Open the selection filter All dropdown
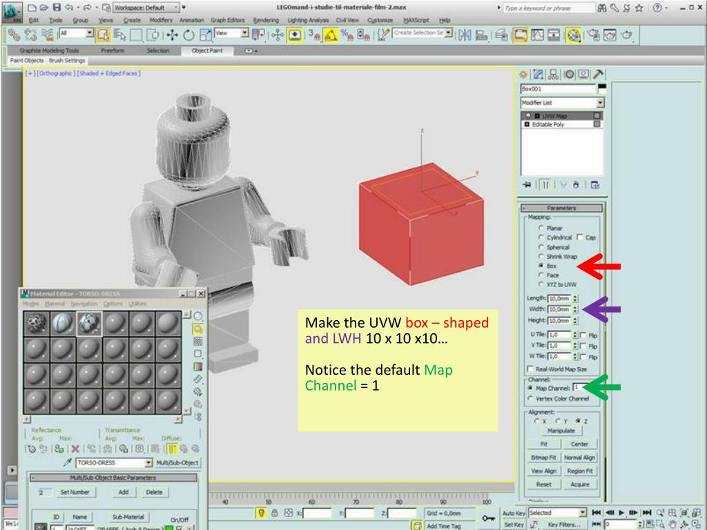 click(89, 33)
